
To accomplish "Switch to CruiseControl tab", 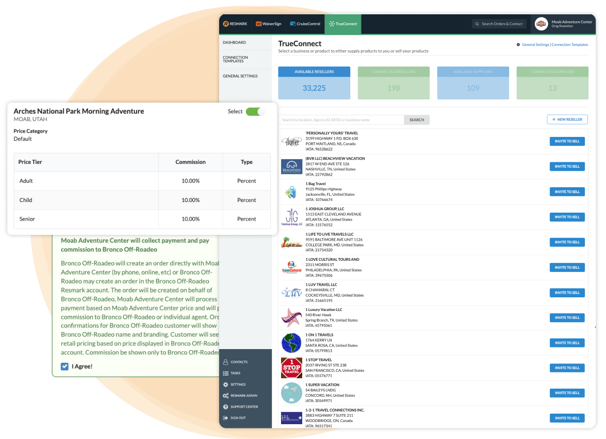I will 305,24.
